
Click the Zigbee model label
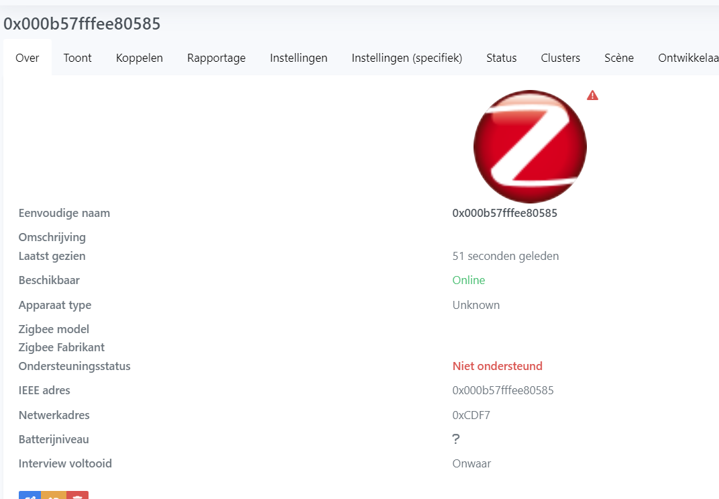[54, 329]
